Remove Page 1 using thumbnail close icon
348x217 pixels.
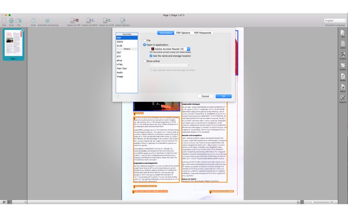(23, 30)
